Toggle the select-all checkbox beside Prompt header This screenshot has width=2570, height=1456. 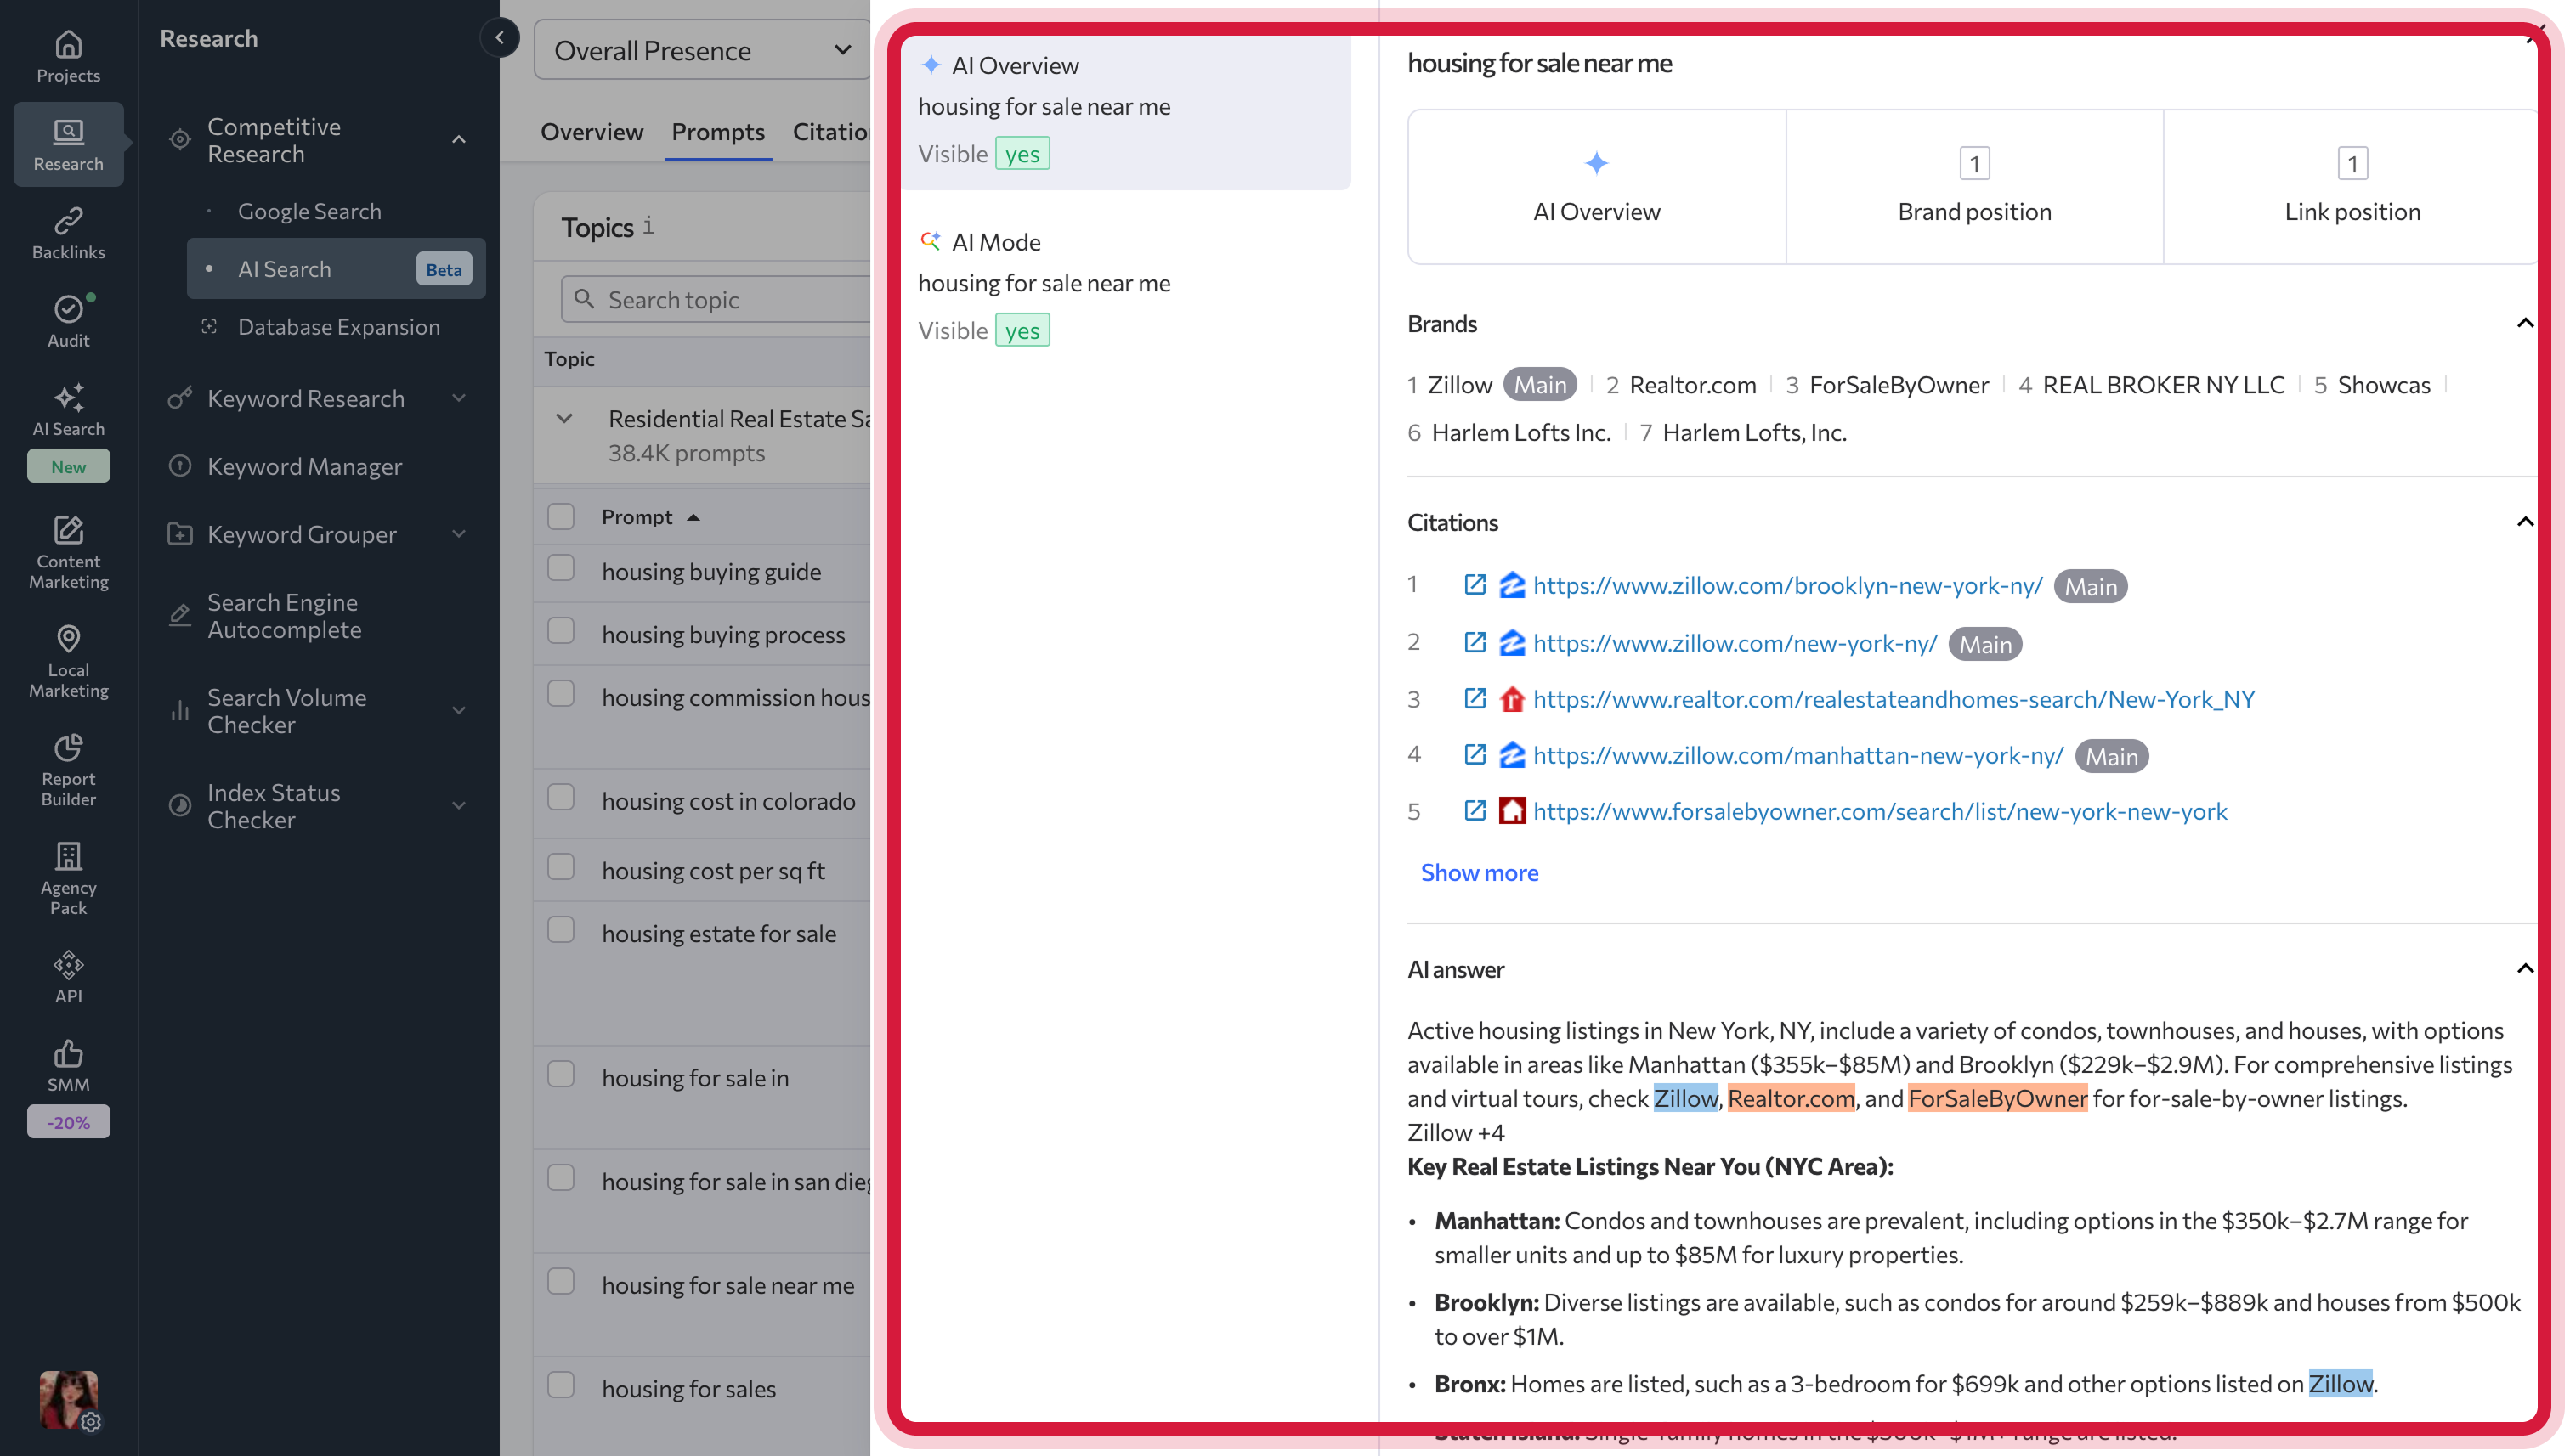(x=561, y=516)
